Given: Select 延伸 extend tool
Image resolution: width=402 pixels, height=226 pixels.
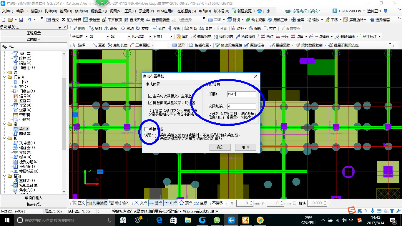Looking at the screenshot, I should (159, 28).
